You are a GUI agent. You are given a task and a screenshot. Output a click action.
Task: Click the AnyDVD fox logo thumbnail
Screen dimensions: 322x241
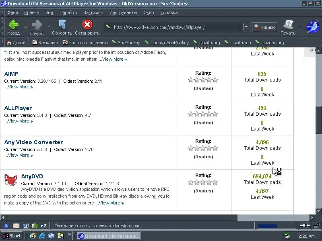pos(11,180)
